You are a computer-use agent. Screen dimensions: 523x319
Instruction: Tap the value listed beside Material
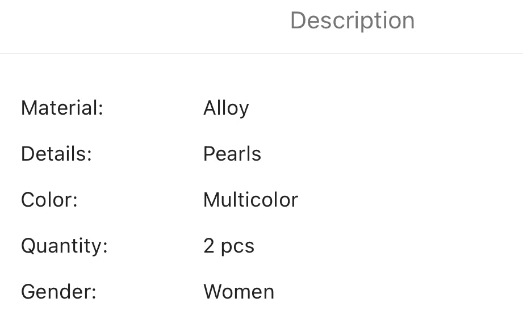(226, 108)
